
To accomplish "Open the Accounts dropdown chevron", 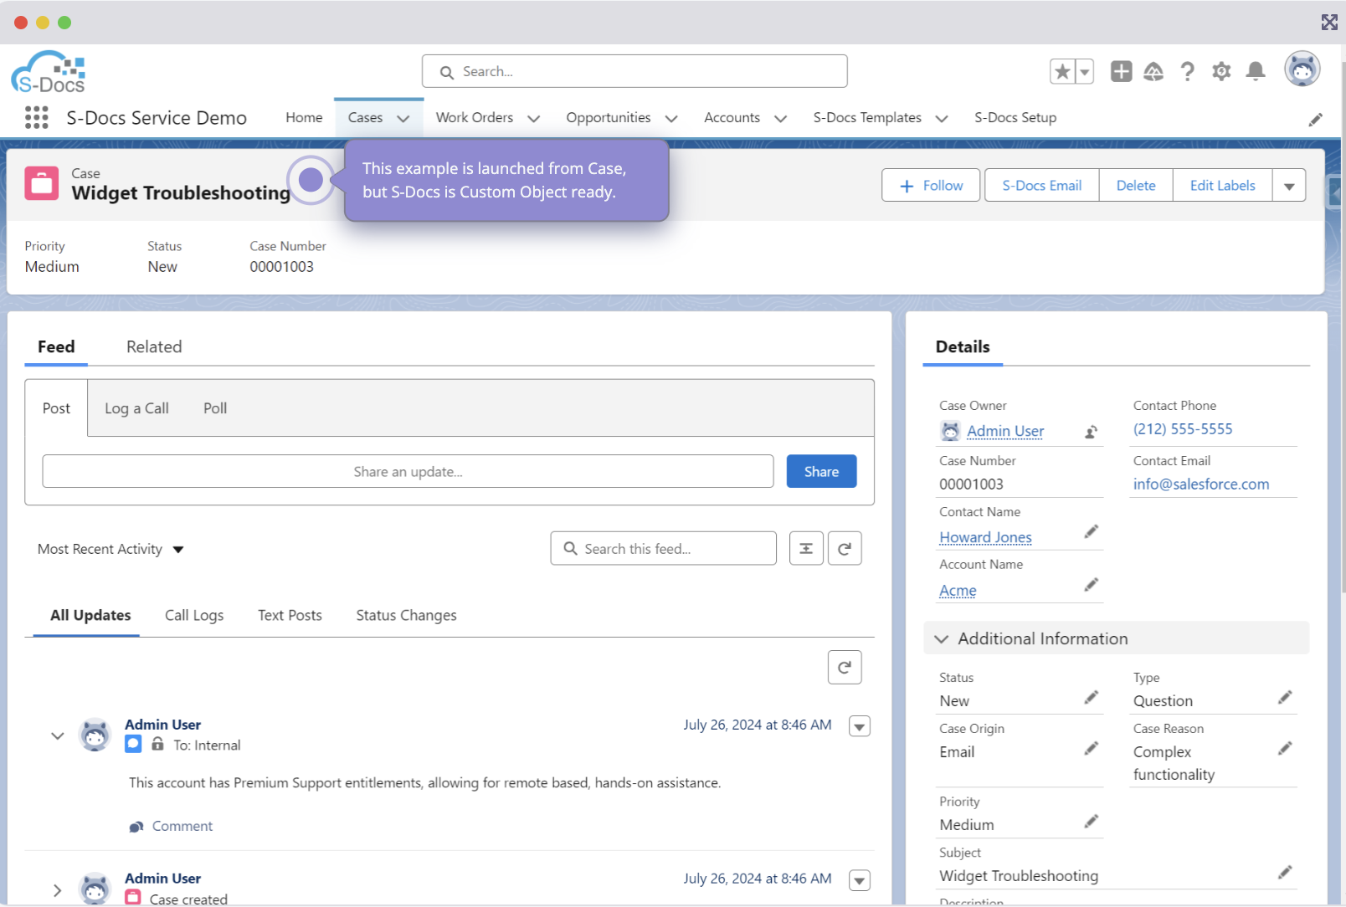I will (x=781, y=119).
